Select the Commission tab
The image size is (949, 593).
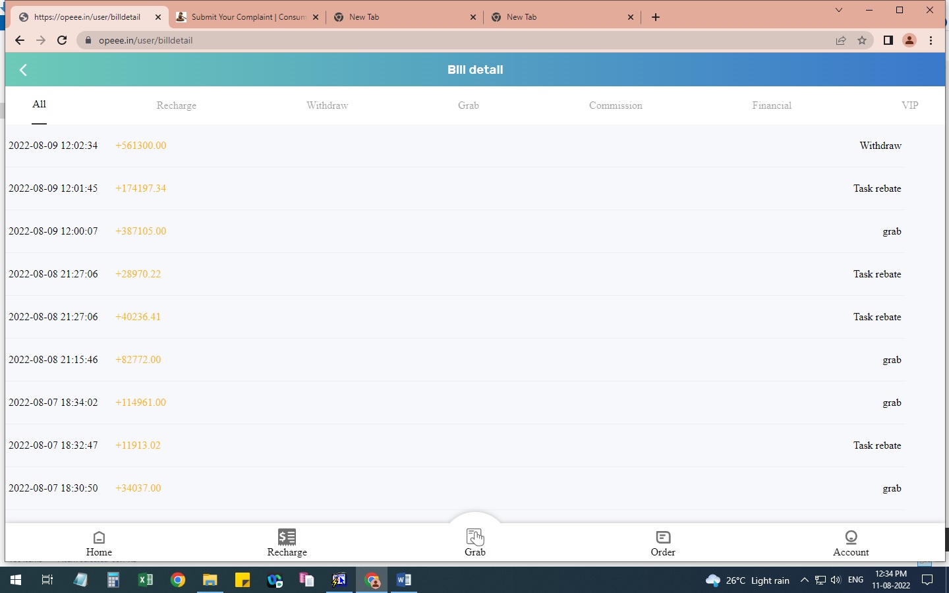(x=616, y=105)
